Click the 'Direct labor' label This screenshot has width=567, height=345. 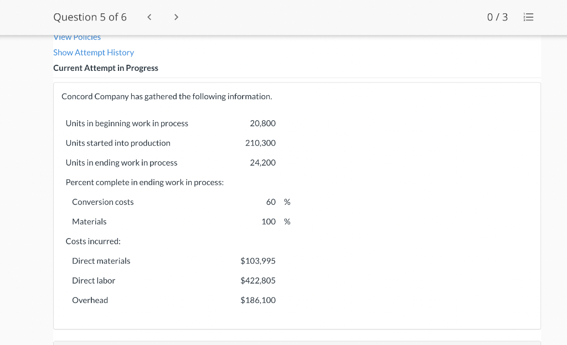[x=94, y=281]
